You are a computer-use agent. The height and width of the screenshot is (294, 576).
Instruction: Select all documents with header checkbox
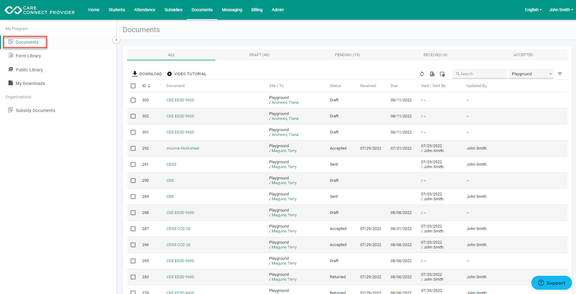coord(133,86)
